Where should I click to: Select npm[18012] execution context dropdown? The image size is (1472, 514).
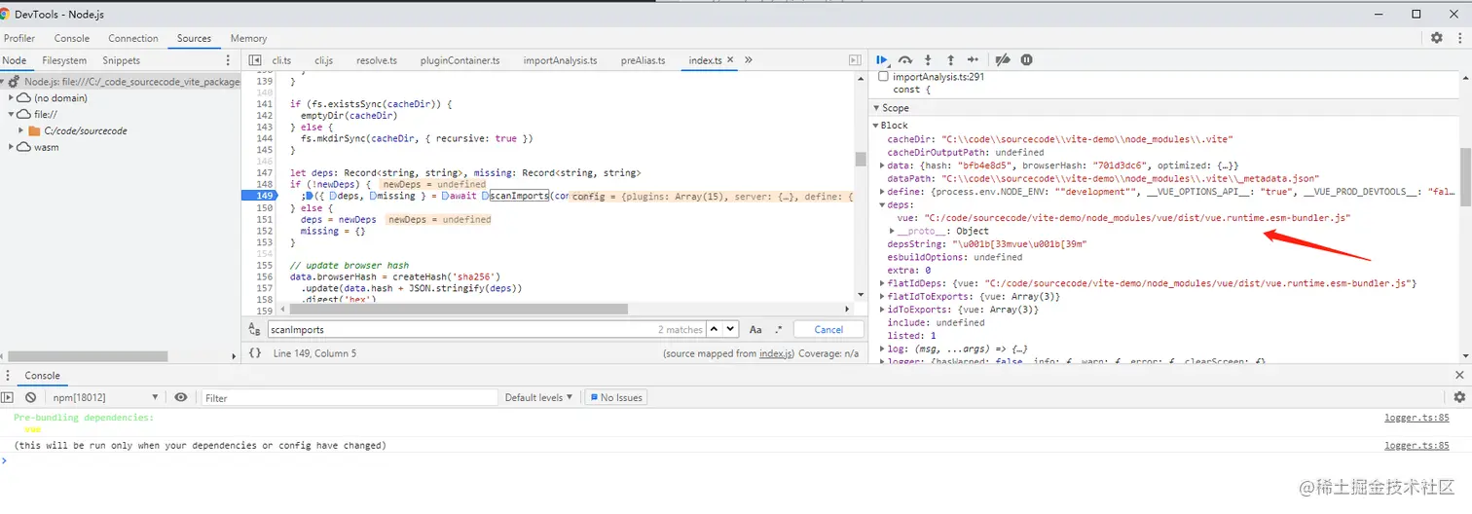[105, 397]
